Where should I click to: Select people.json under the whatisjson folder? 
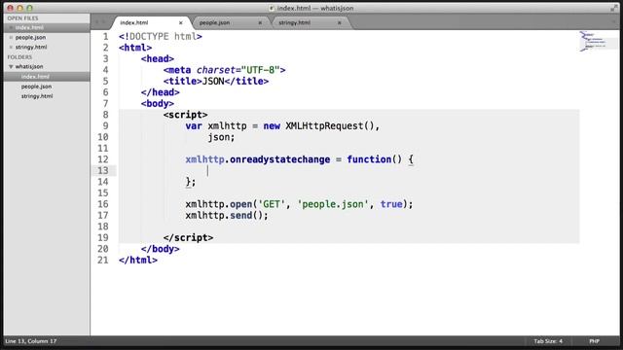tap(37, 87)
